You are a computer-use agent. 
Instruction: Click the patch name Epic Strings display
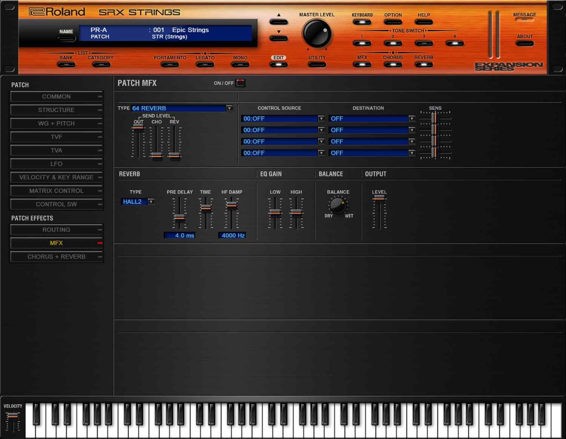click(x=191, y=30)
